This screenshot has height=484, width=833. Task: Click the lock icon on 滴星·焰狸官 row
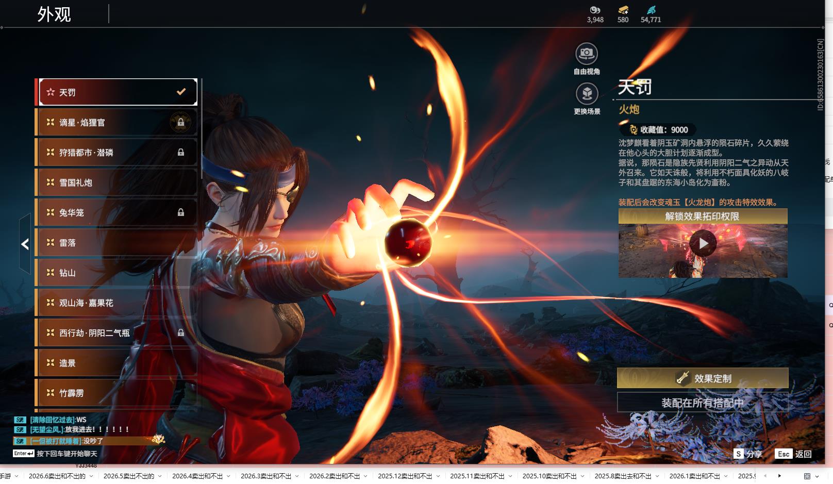(x=181, y=123)
